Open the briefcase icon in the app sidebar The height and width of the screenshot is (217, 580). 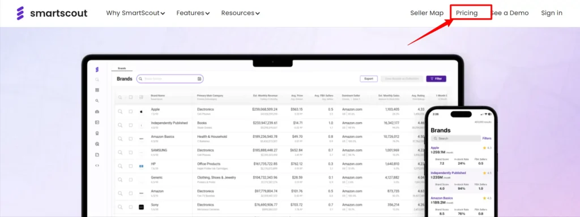(x=97, y=111)
